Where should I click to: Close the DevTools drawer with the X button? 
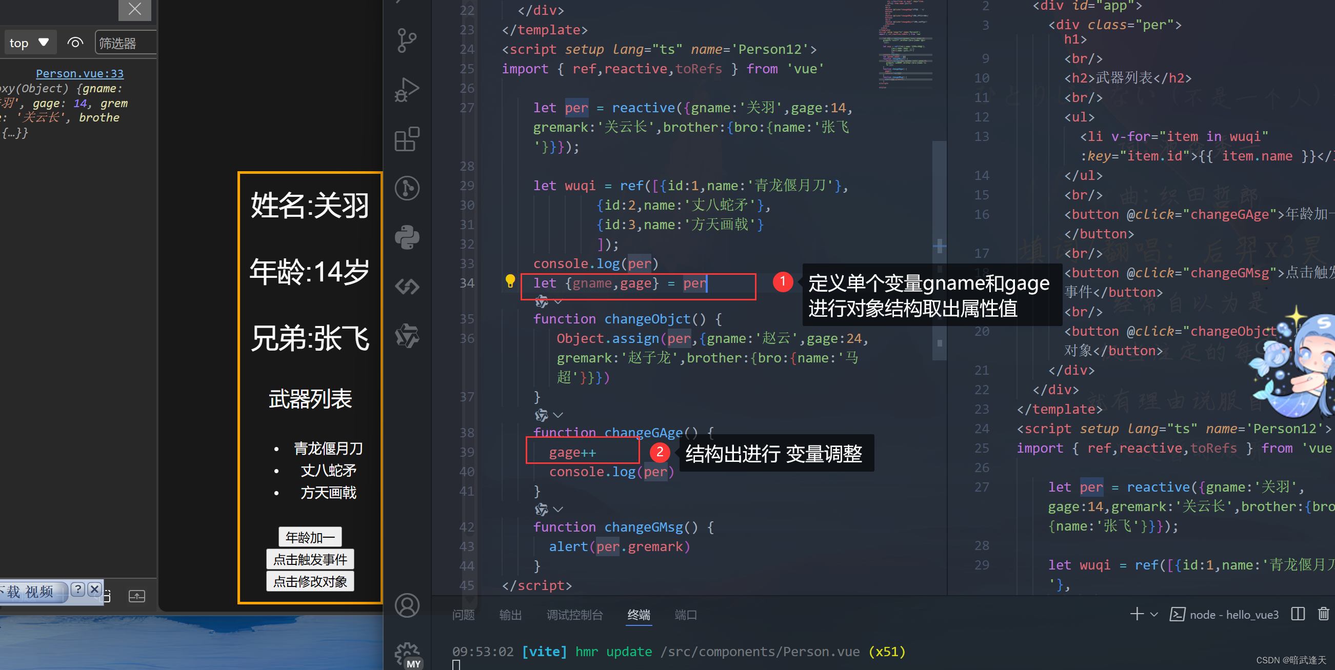[135, 9]
